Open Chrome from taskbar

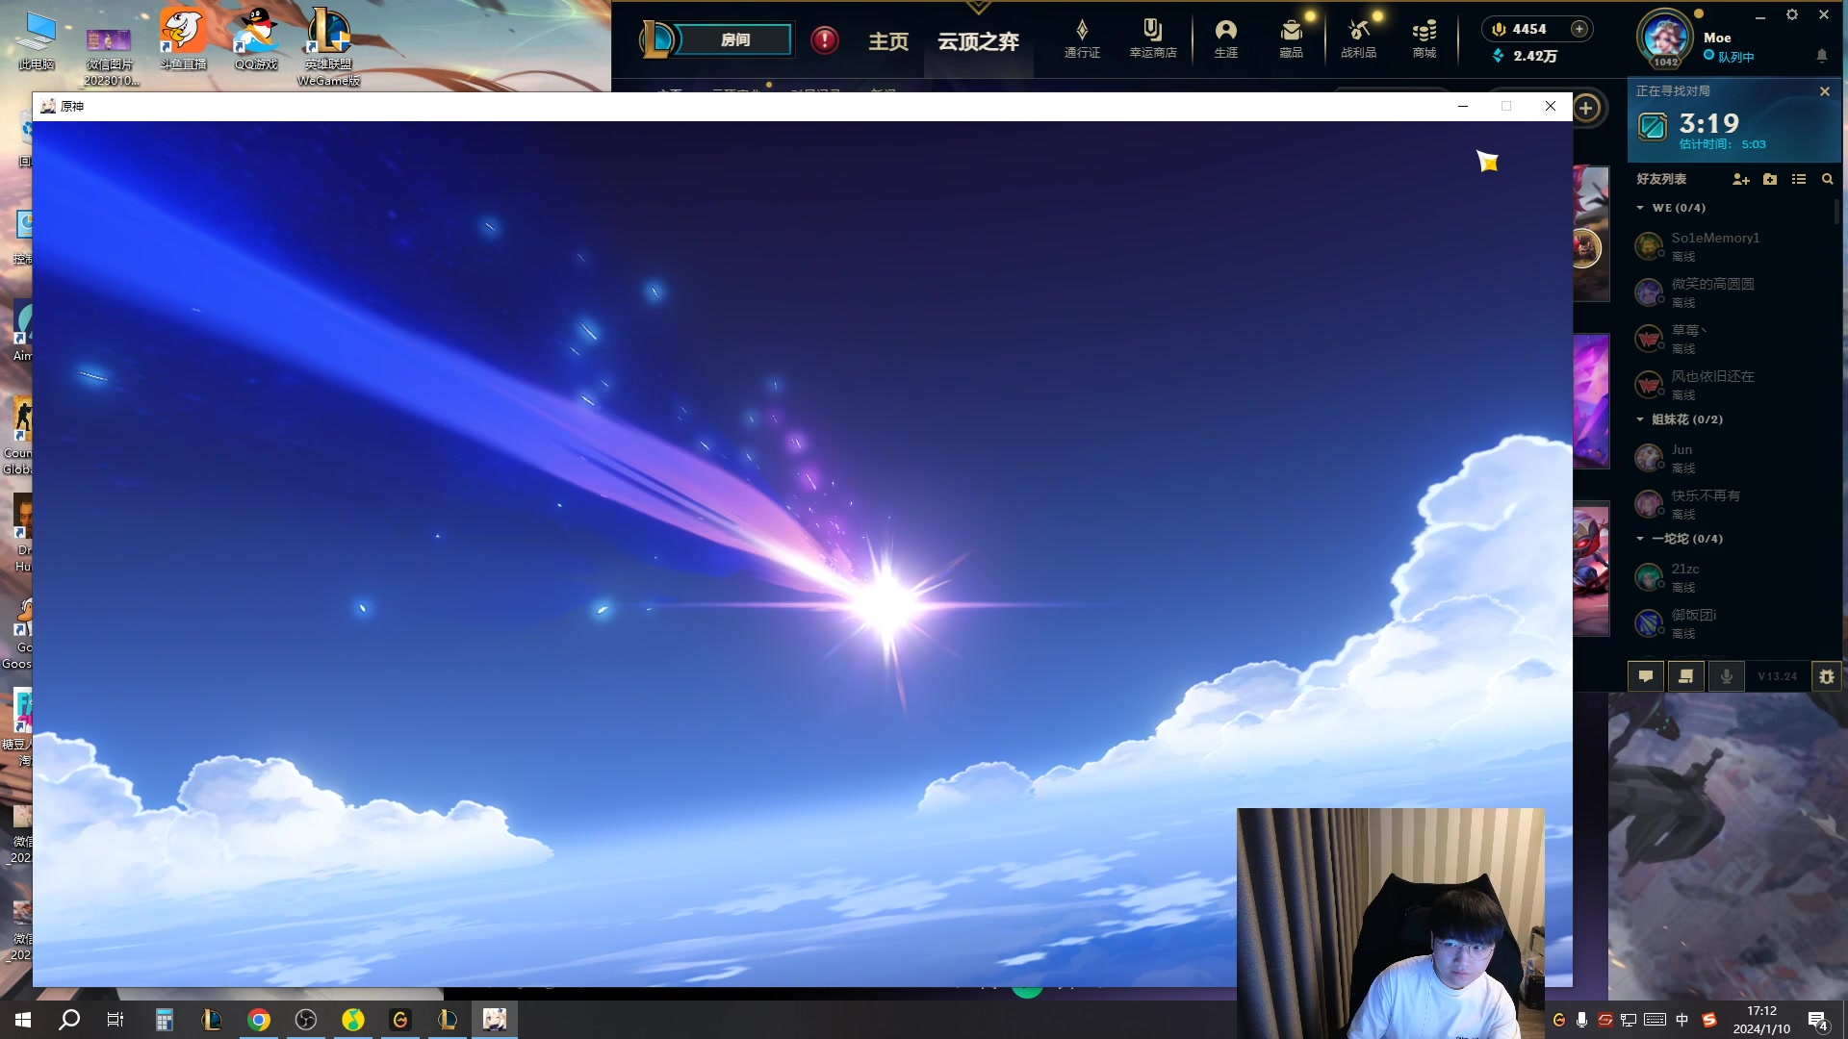pyautogui.click(x=259, y=1020)
